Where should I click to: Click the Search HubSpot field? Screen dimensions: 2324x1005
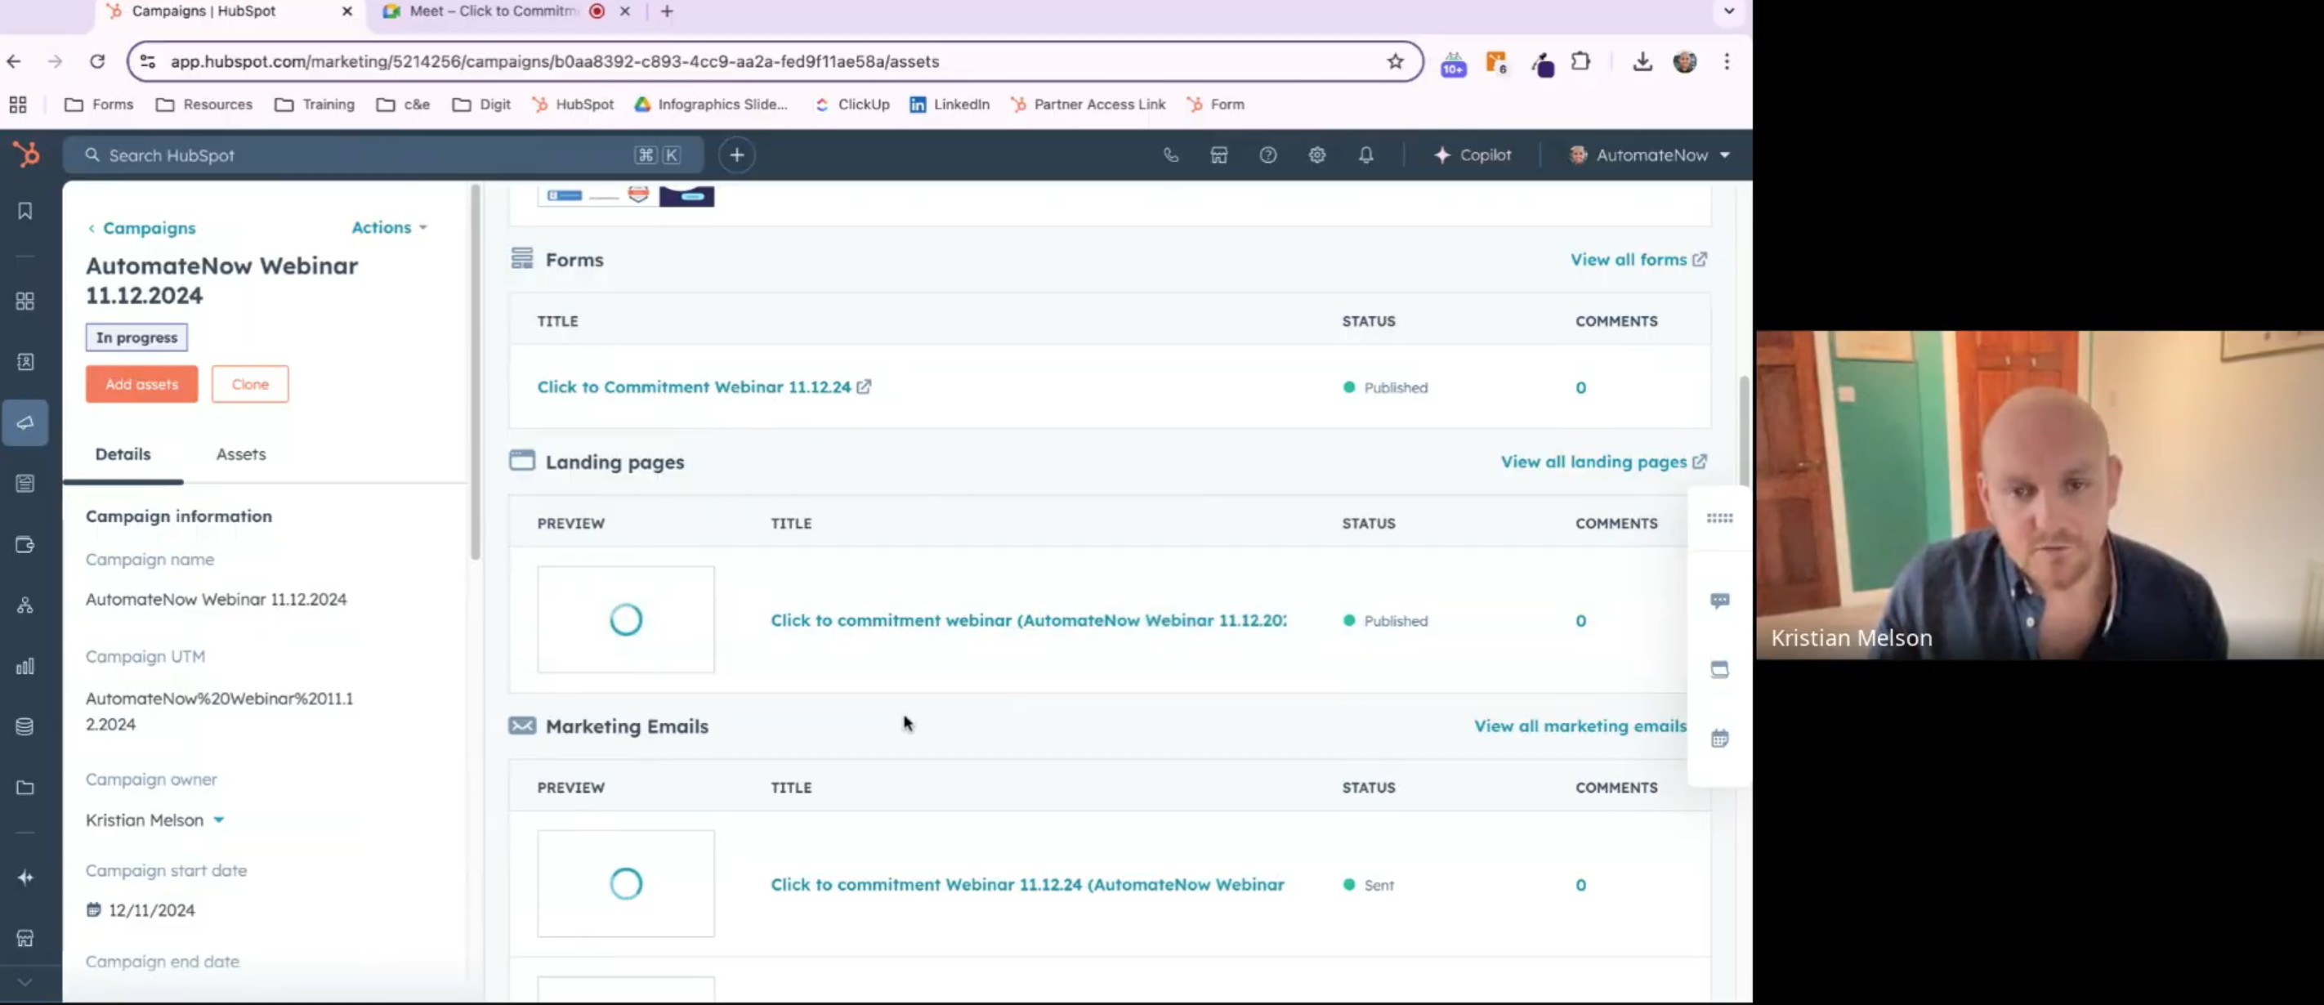point(383,155)
